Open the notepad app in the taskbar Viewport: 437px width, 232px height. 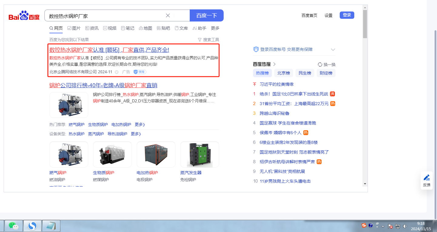(x=51, y=226)
